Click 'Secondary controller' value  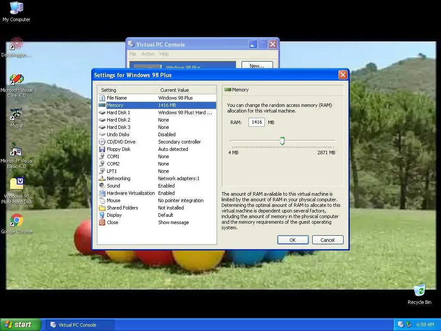click(x=180, y=142)
